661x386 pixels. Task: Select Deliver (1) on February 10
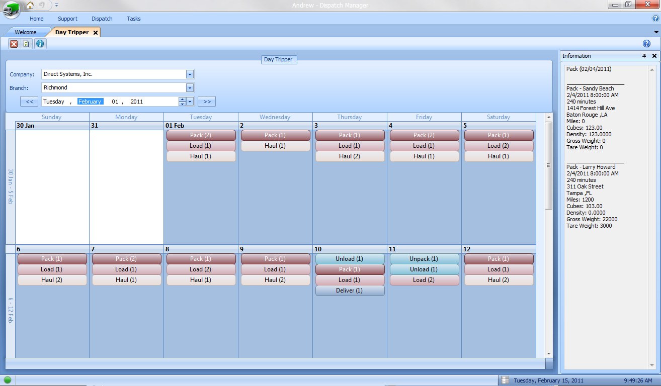[350, 291]
